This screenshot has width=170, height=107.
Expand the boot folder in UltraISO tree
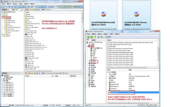[2, 14]
